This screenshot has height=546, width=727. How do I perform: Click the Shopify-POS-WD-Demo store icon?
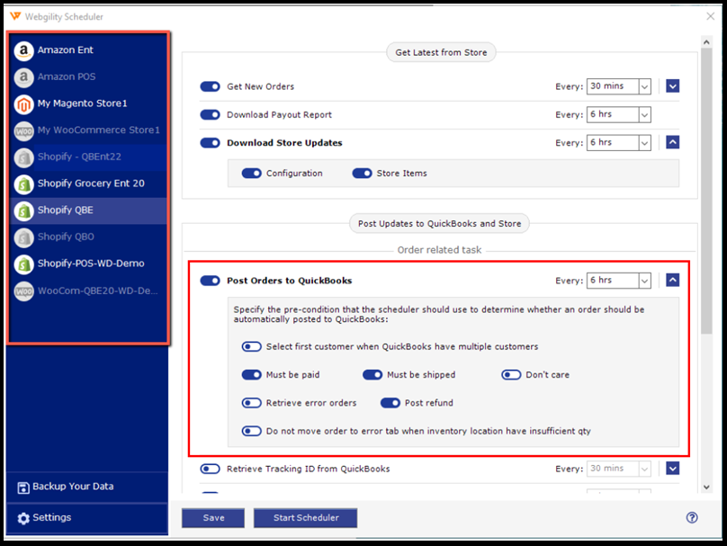(x=24, y=264)
